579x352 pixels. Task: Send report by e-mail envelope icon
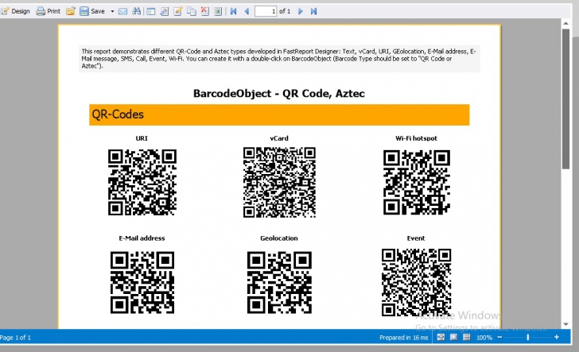[x=122, y=11]
